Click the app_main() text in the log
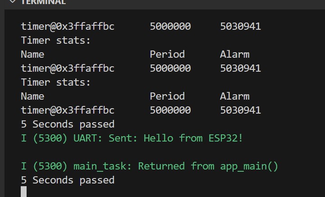This screenshot has width=325, height=197. 249,166
